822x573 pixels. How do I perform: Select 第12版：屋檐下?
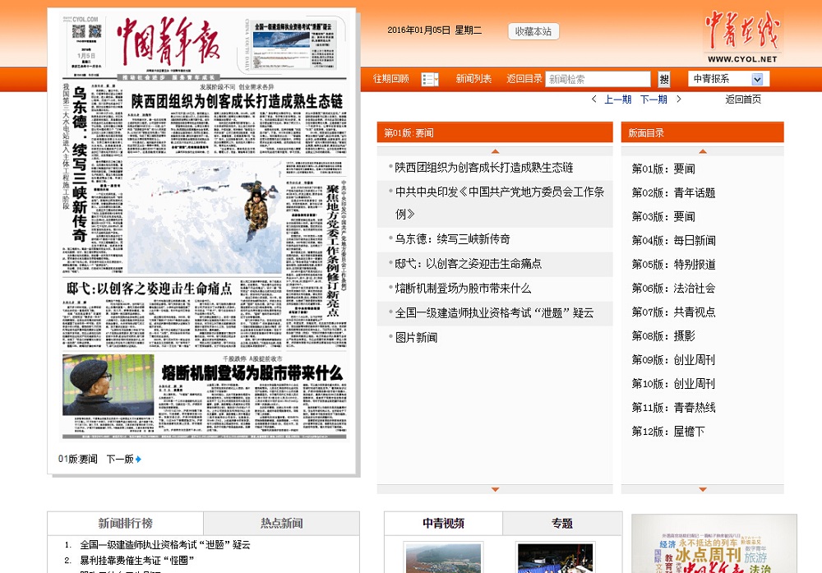click(668, 432)
